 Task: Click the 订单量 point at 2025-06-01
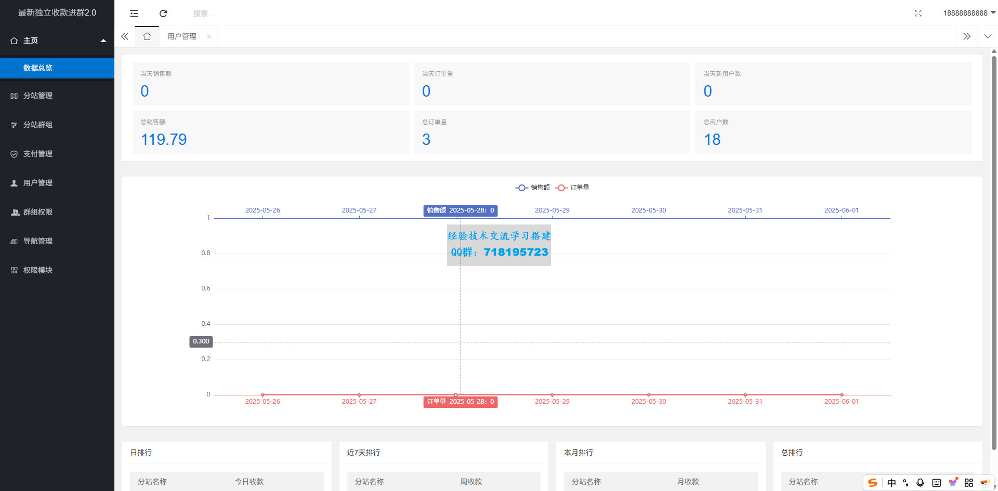[842, 395]
